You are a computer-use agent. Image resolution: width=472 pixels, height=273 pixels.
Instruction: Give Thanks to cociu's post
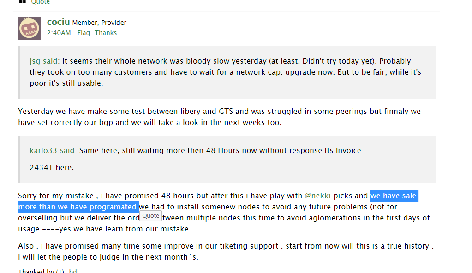click(x=106, y=33)
